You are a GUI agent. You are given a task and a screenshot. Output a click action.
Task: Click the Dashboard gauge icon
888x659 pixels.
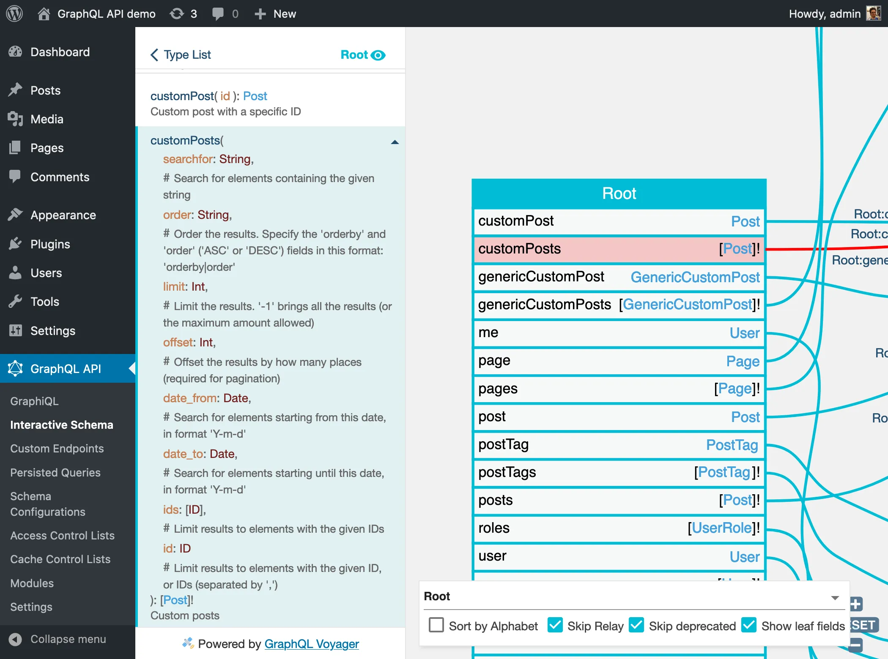pos(15,52)
